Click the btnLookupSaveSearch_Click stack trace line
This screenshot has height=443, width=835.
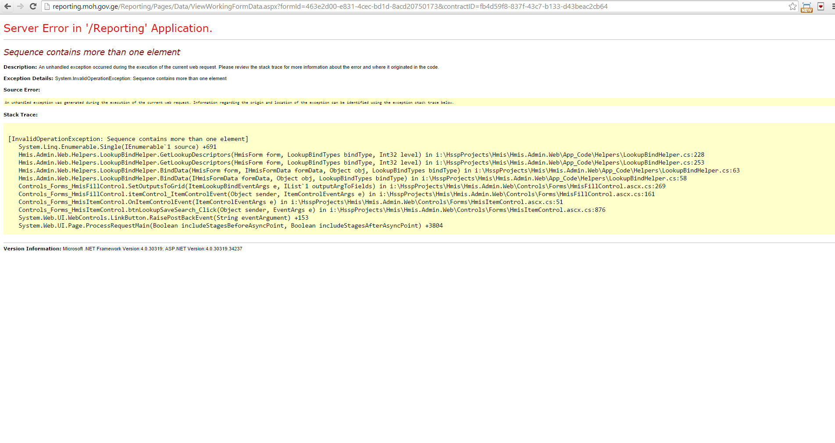click(311, 210)
